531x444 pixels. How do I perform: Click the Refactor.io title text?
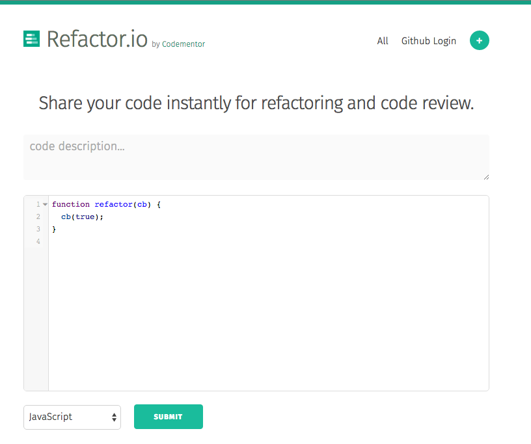click(x=98, y=39)
